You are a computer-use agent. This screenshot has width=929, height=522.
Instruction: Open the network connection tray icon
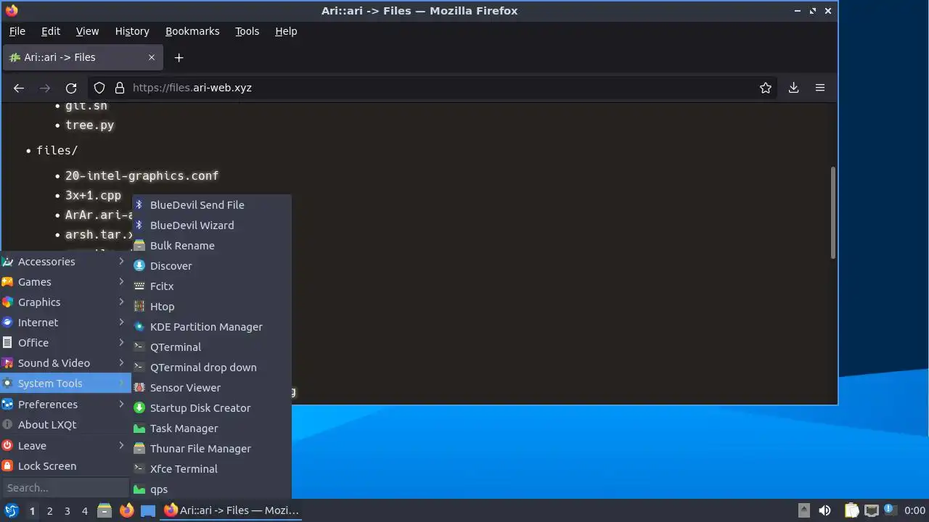pyautogui.click(x=871, y=511)
